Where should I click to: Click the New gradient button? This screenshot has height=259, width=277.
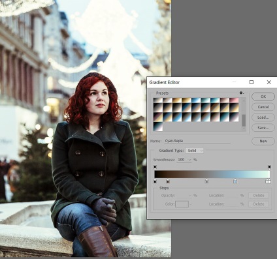click(263, 141)
